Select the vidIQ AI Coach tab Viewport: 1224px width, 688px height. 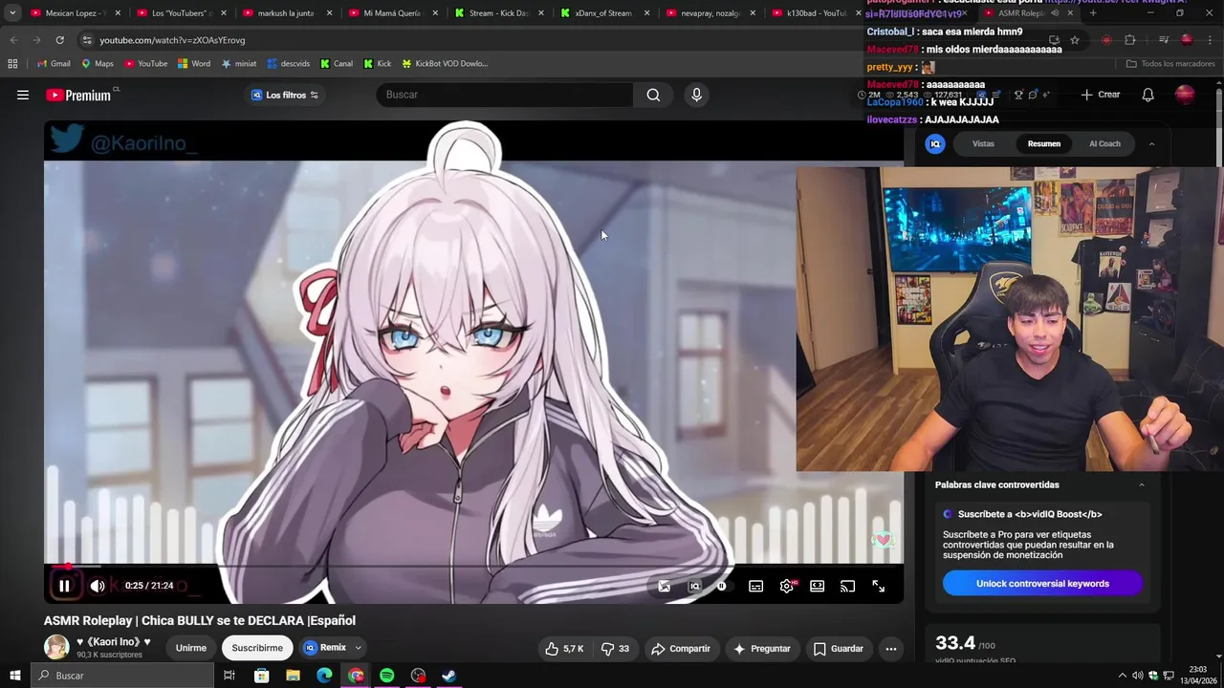(x=1104, y=144)
